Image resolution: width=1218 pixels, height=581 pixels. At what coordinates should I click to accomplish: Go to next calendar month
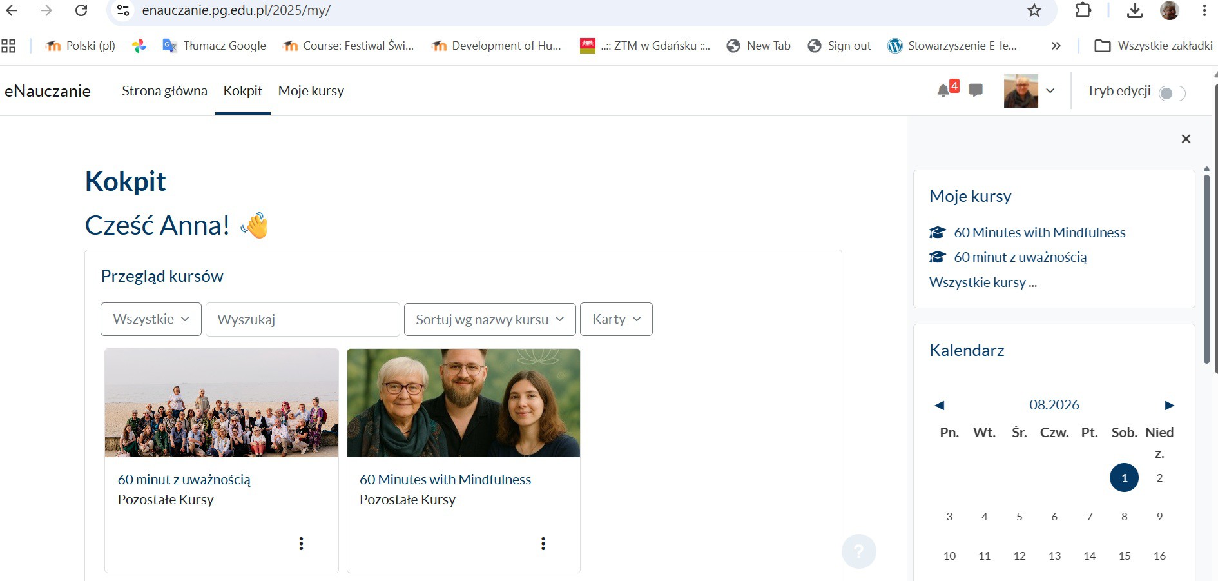point(1170,406)
